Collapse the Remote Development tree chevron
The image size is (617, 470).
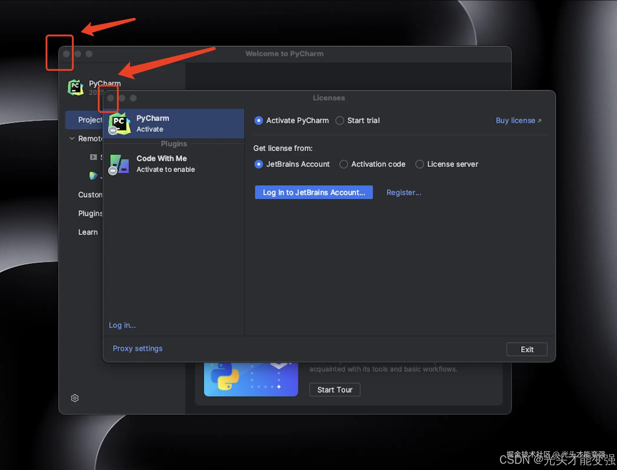[x=72, y=139]
